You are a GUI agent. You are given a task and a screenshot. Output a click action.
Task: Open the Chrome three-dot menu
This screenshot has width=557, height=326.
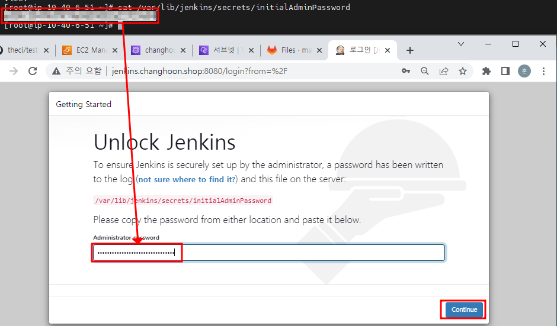tap(543, 72)
